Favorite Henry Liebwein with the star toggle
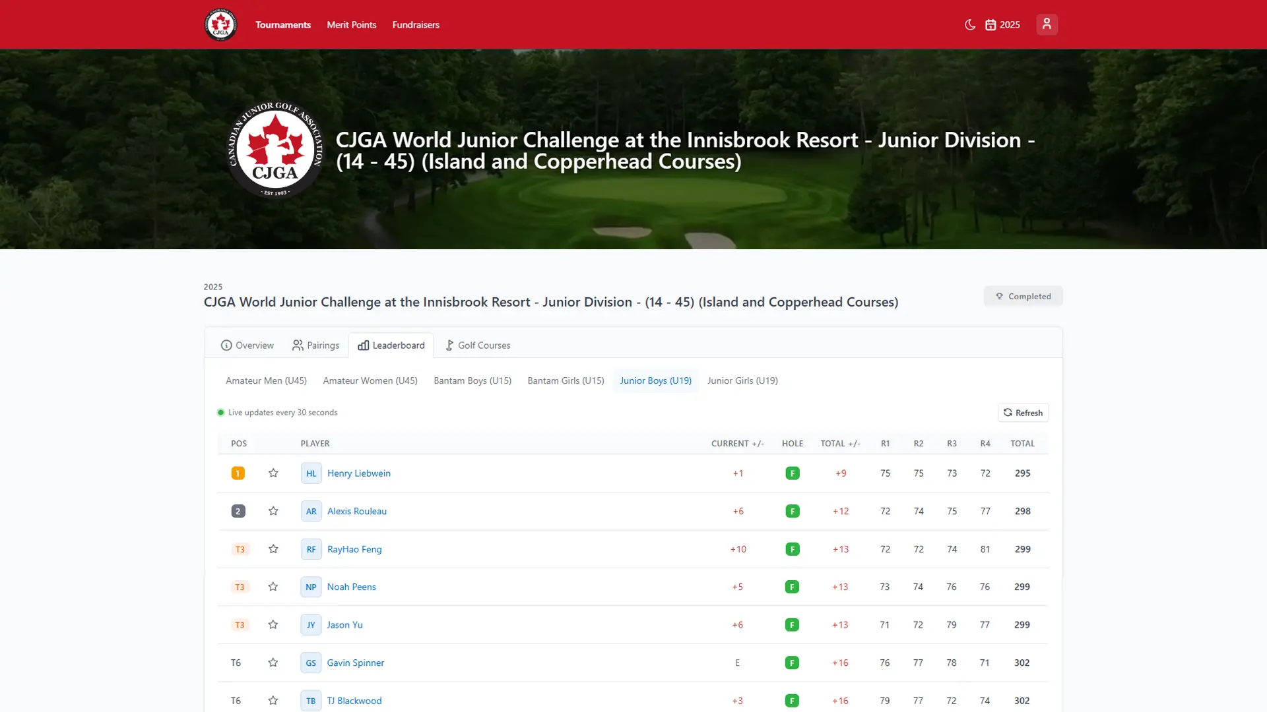The width and height of the screenshot is (1267, 712). click(273, 473)
